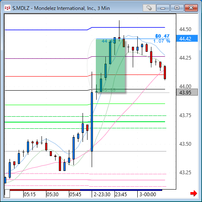202x202 pixels.
Task: Click the last red candle on chart
Action: [x=165, y=73]
